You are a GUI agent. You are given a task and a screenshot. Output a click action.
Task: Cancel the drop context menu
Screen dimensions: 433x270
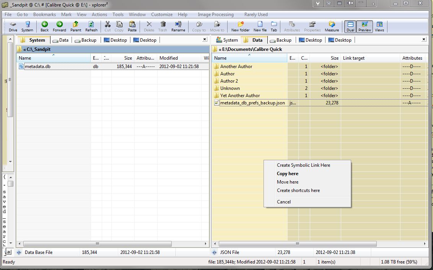point(283,202)
